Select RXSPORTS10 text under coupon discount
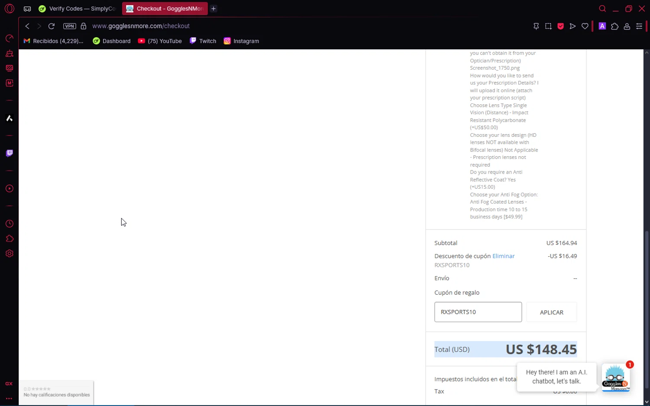The width and height of the screenshot is (650, 406). (452, 265)
